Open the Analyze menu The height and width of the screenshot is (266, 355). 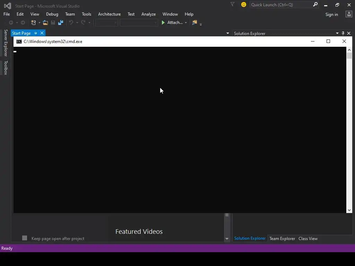coord(148,14)
